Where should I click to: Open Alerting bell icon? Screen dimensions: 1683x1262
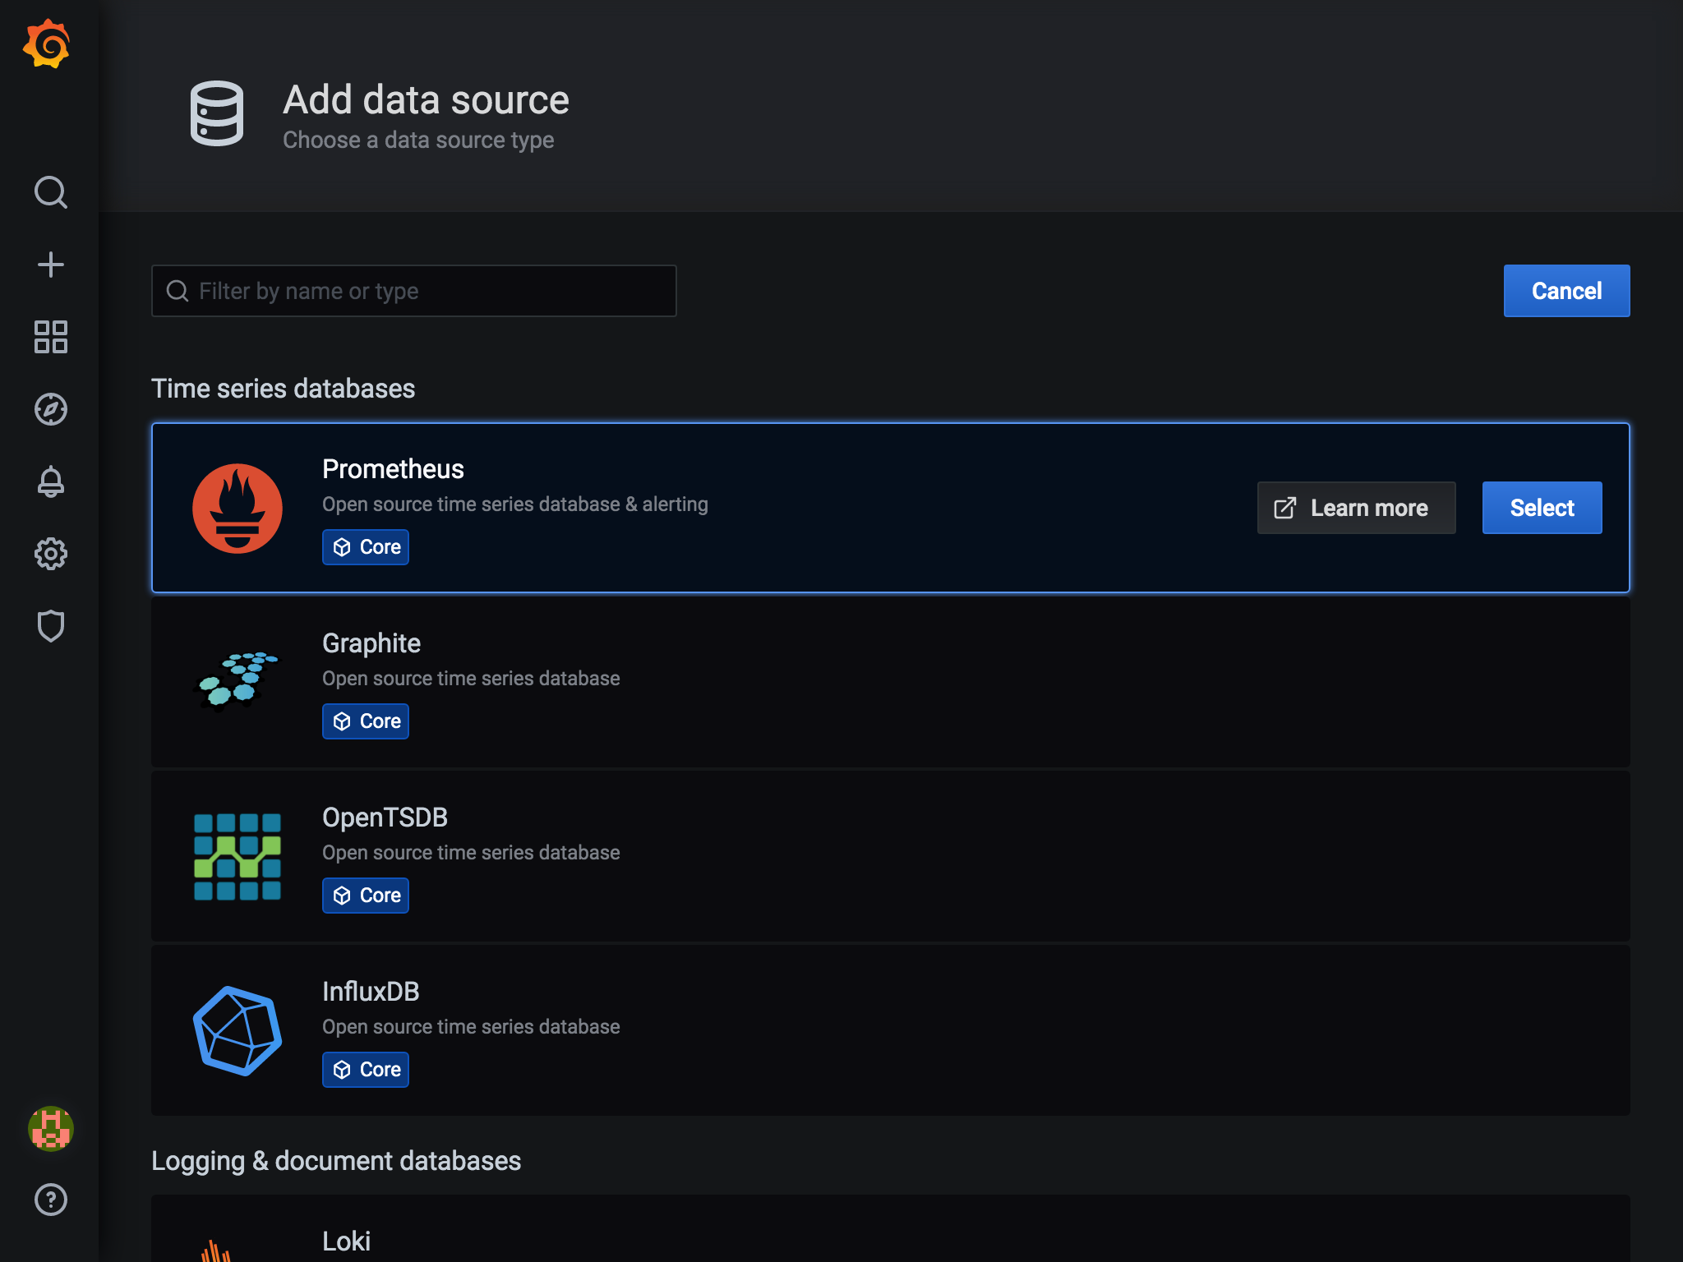[50, 481]
